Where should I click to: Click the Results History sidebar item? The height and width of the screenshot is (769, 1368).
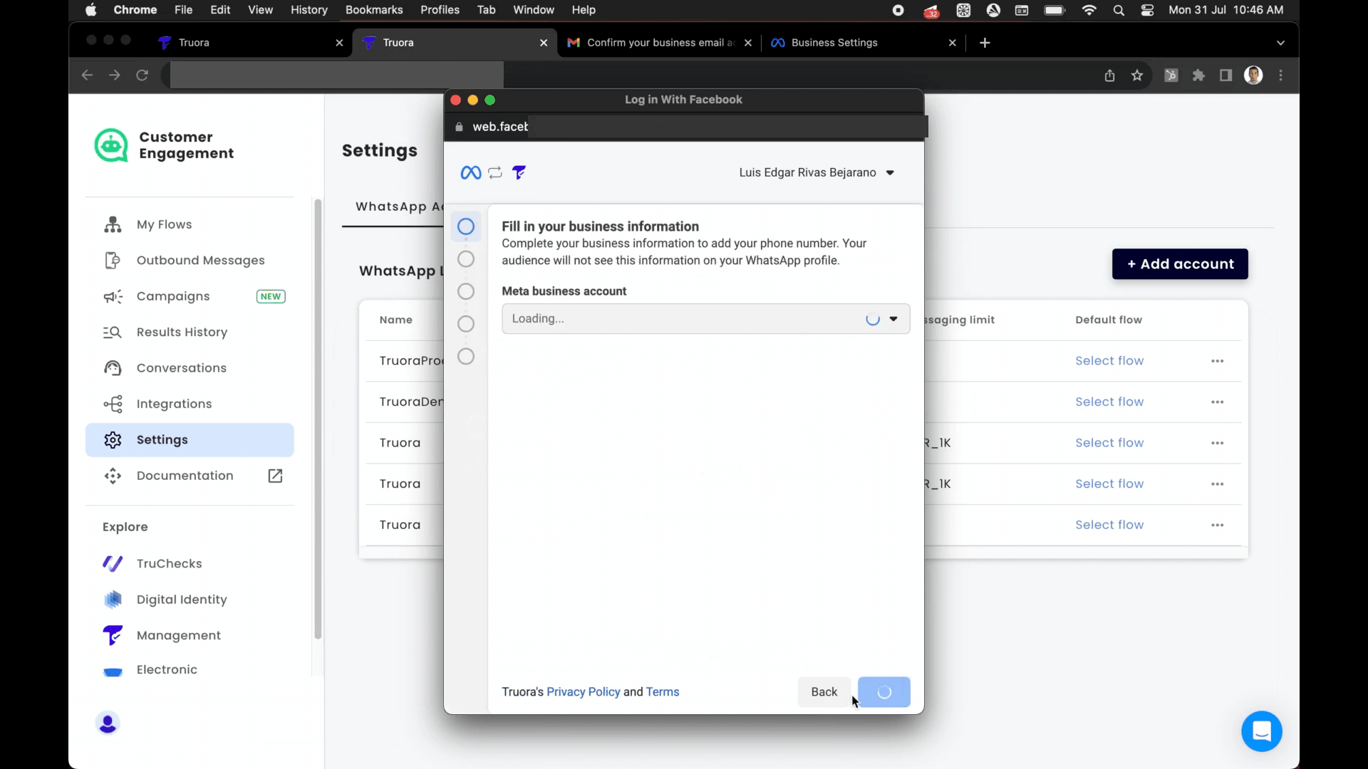(182, 333)
